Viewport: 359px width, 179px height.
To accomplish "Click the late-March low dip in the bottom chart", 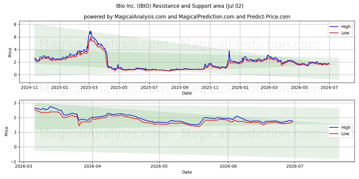I will (x=79, y=126).
